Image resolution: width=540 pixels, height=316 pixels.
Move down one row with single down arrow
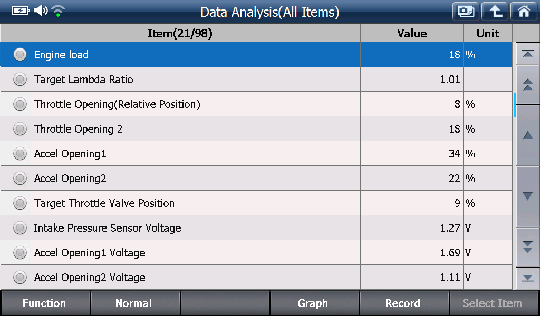(527, 196)
